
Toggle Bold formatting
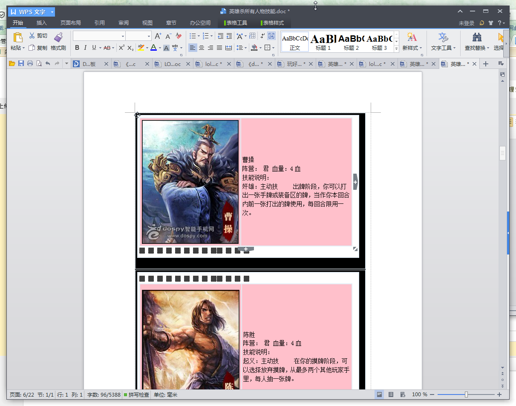pyautogui.click(x=77, y=48)
